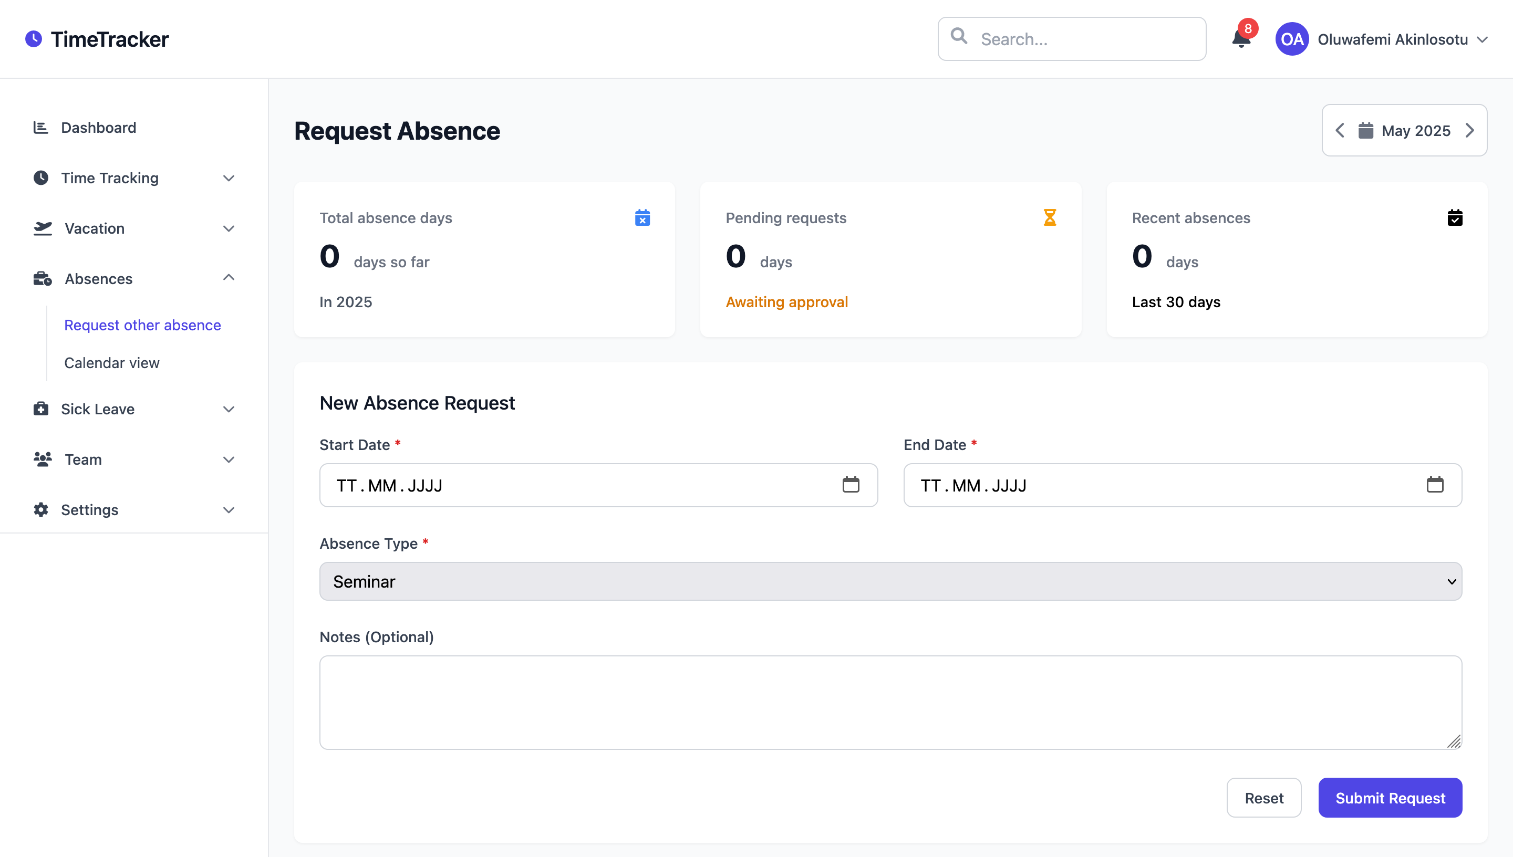Click the May 2025 month label
The image size is (1513, 857).
tap(1416, 131)
